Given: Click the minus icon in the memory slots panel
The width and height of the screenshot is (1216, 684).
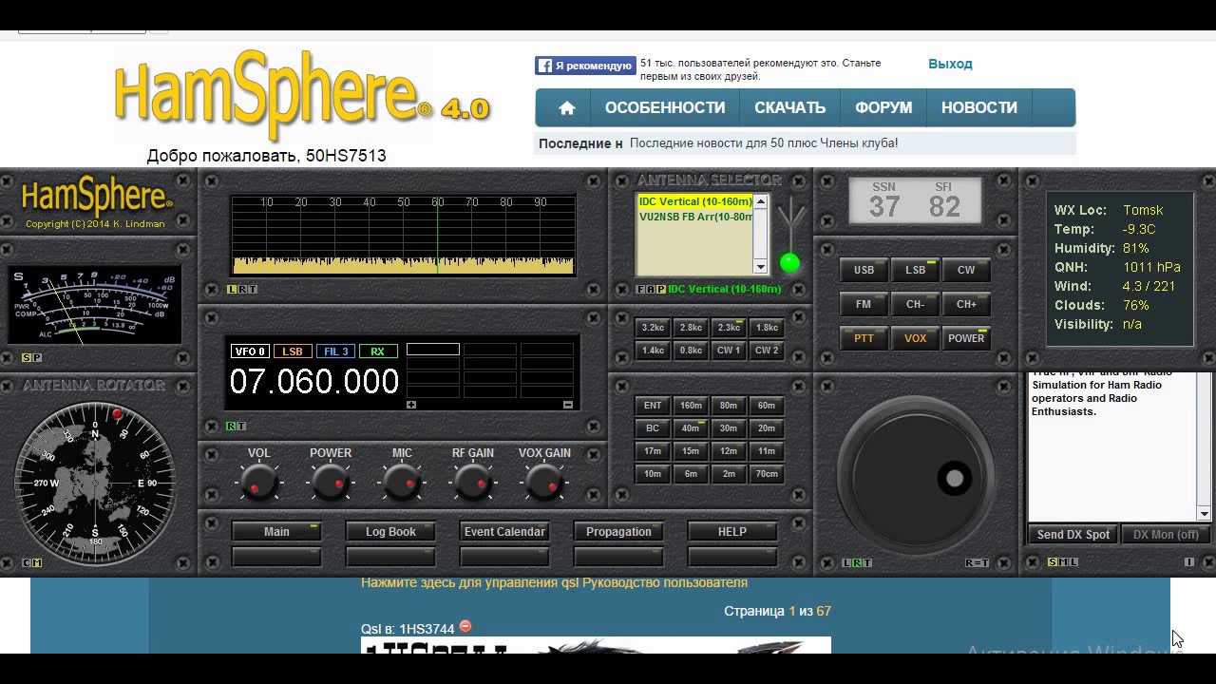Looking at the screenshot, I should [568, 405].
